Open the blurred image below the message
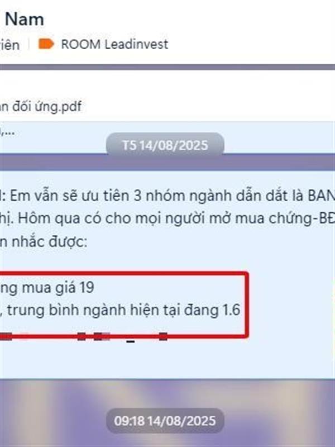The width and height of the screenshot is (335, 447). click(x=167, y=413)
